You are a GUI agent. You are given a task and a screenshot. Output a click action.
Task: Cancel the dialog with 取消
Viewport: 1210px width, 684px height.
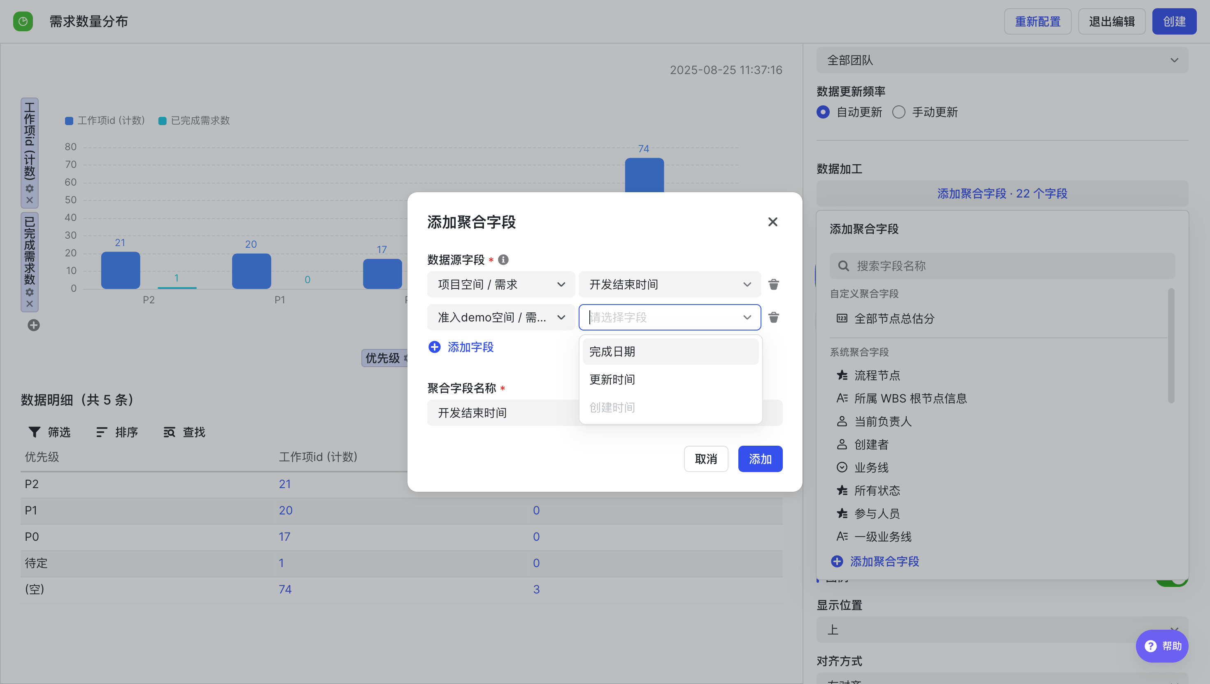pos(706,458)
